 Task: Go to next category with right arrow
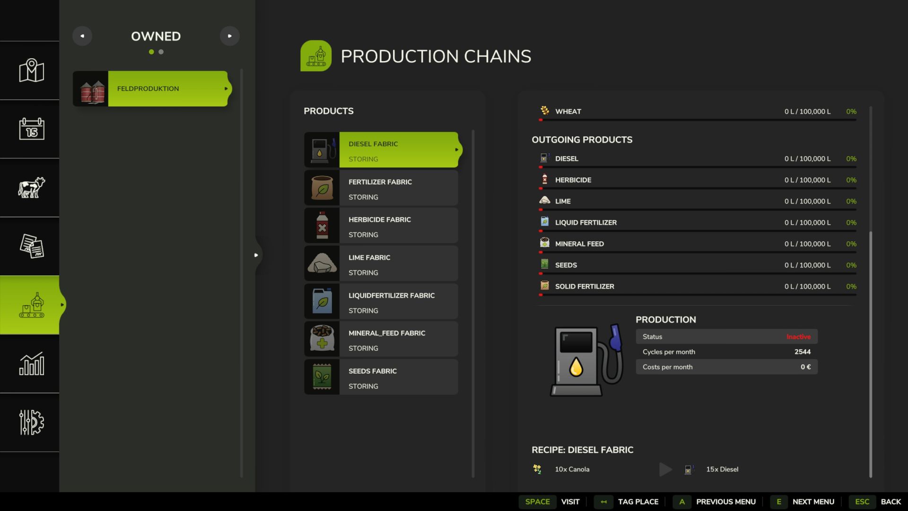coord(230,36)
